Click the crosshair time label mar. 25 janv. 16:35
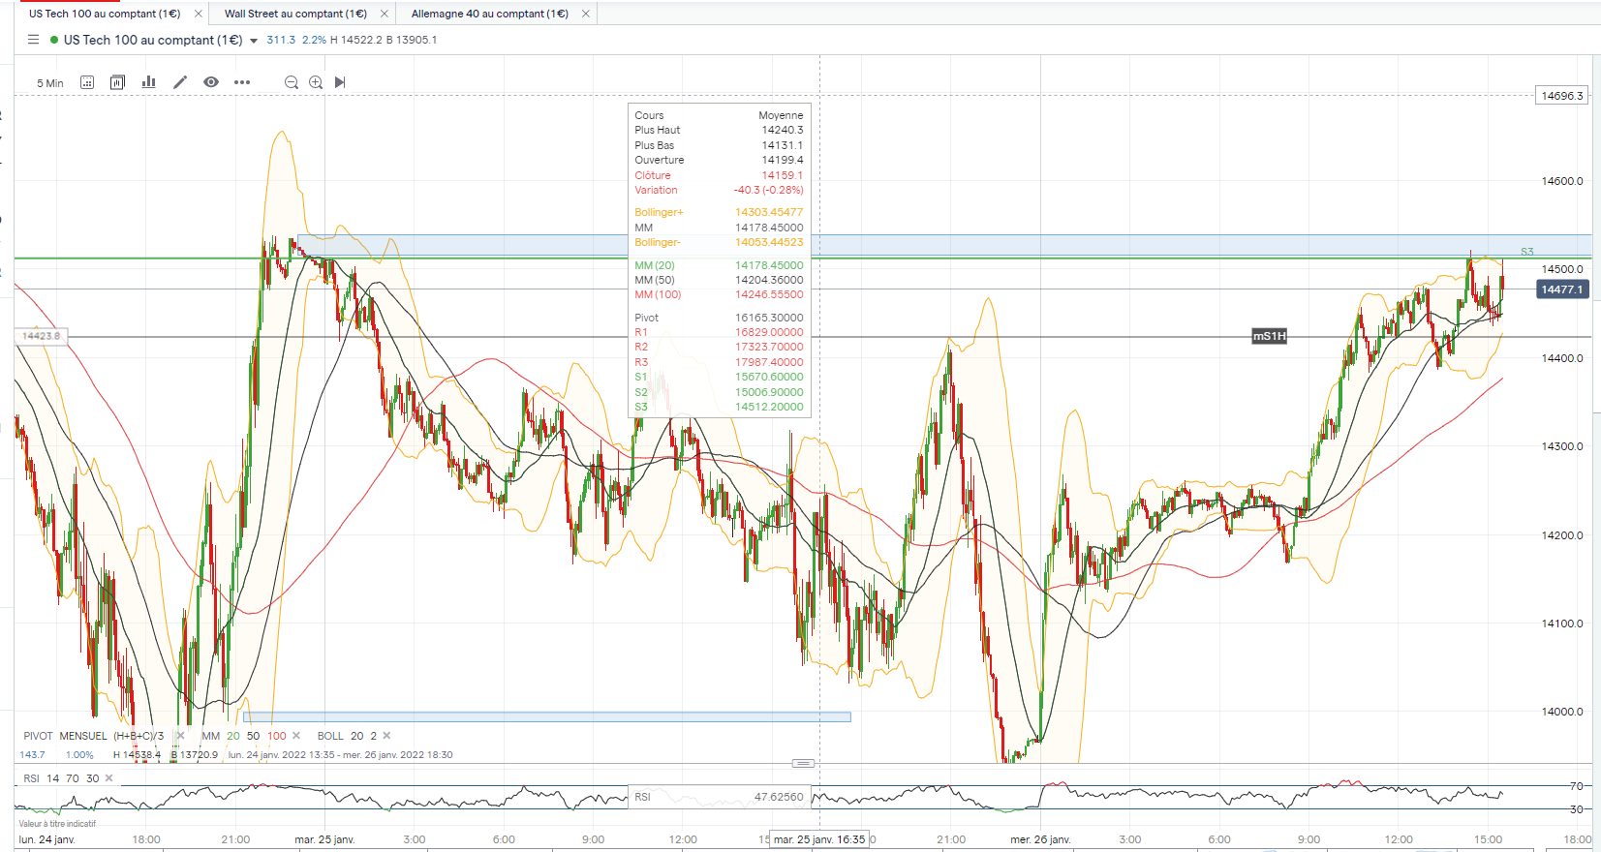The image size is (1601, 852). tap(819, 839)
